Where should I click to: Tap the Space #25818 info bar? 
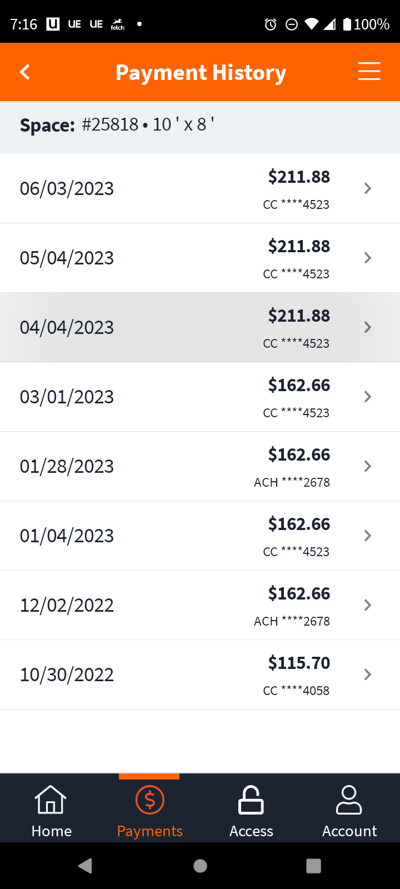200,126
